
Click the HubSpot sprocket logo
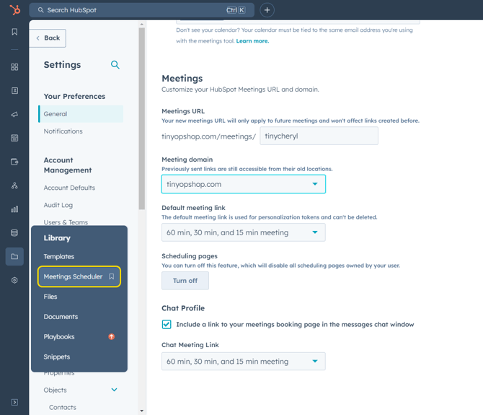tap(14, 10)
